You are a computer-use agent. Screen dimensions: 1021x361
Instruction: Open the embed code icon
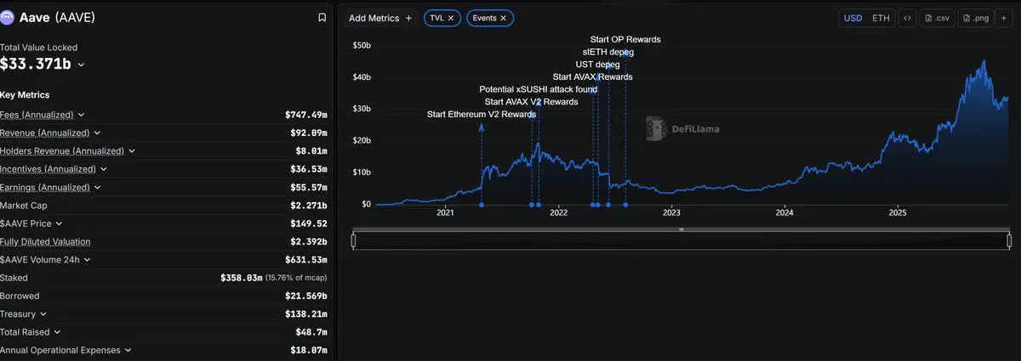(x=907, y=18)
